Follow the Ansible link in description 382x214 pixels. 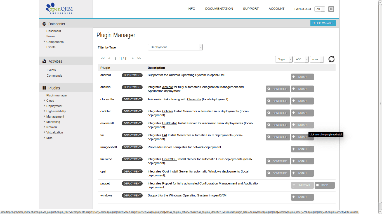(168, 87)
